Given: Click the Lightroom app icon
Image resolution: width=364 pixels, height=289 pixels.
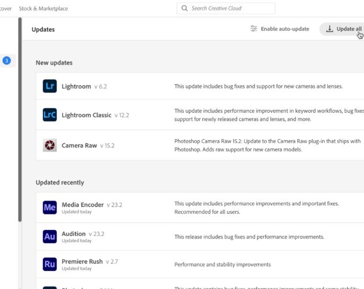Looking at the screenshot, I should tap(50, 86).
